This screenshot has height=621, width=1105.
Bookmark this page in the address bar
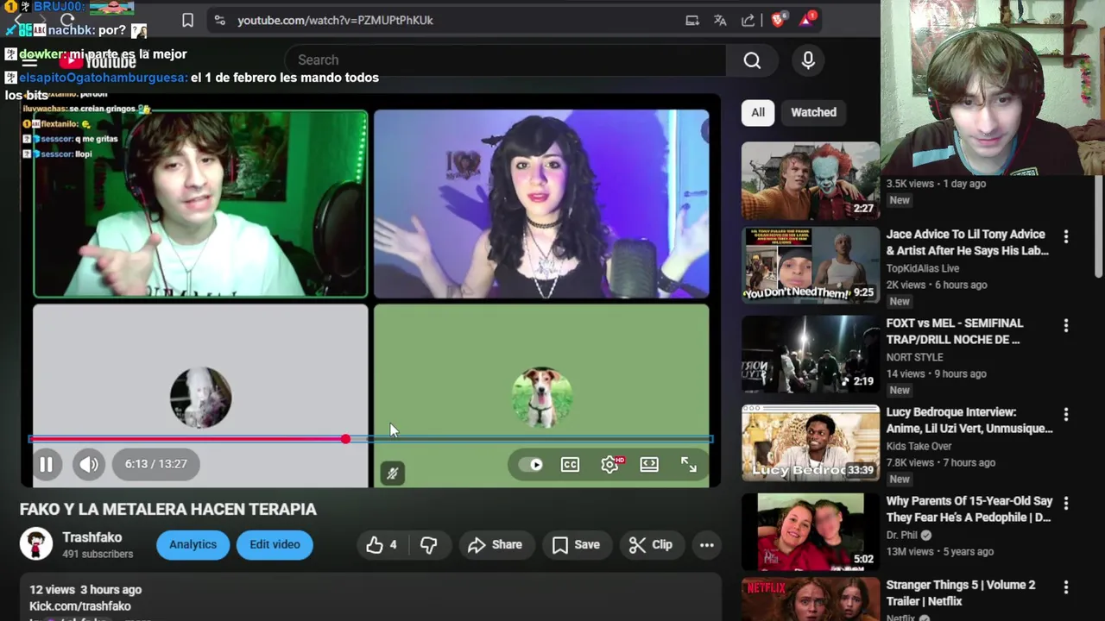[187, 20]
